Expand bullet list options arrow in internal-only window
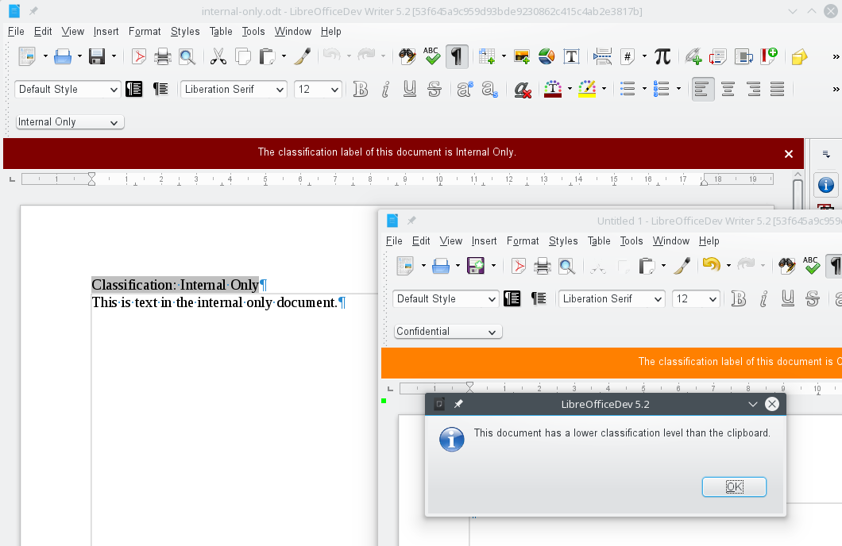The width and height of the screenshot is (842, 546). (644, 89)
